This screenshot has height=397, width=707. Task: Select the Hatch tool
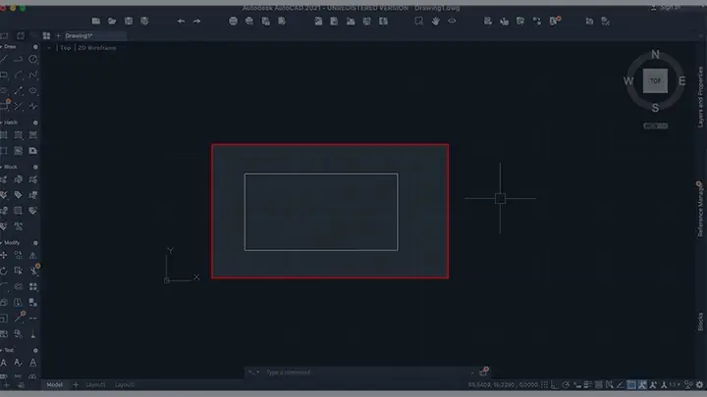(4, 135)
